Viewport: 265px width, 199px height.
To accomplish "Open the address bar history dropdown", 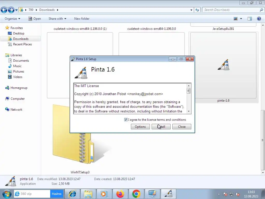I will 191,10.
